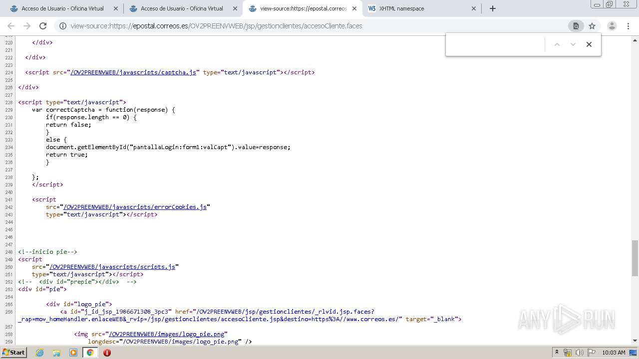Click the address bar URL

click(x=216, y=26)
